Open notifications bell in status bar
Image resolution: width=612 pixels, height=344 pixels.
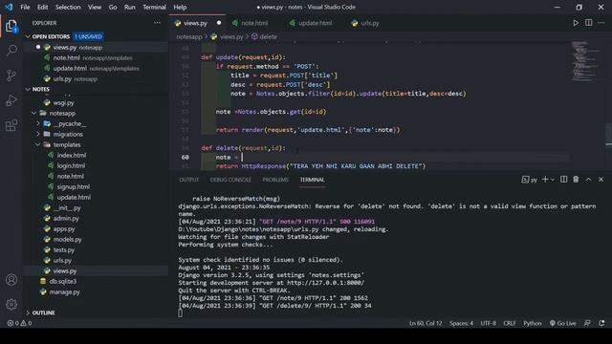pos(601,323)
